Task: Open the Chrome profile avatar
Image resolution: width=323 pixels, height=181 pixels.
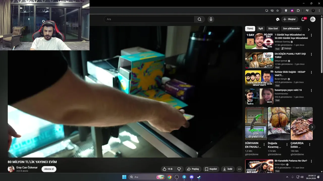Action: (x=313, y=11)
